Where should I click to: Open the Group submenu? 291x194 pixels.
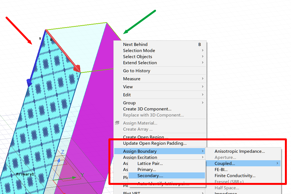(160, 103)
